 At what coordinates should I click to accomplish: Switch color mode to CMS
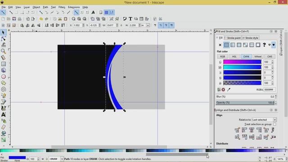point(270,57)
